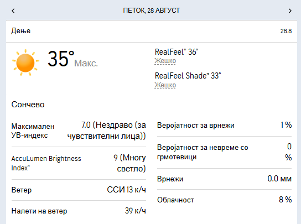
Task: Select the AccuLumen Brightness Index row
Action: (x=79, y=163)
